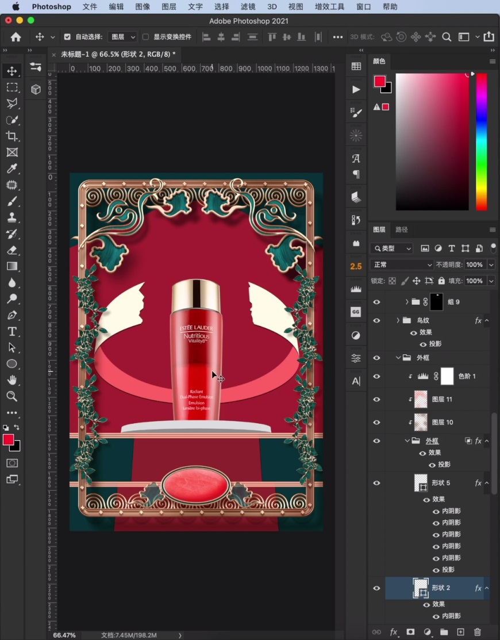Select the Eyedropper tool
This screenshot has height=640, width=500.
coord(12,168)
